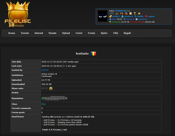Click the reputation progress bar
This screenshot has height=136, width=175.
[55, 98]
